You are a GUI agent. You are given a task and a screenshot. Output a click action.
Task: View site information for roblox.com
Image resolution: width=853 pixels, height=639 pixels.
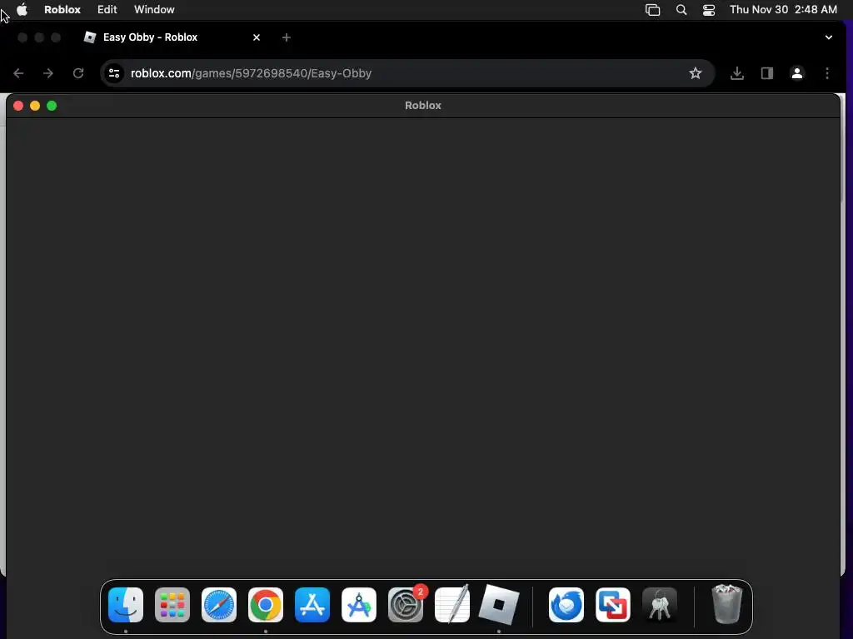coord(113,73)
